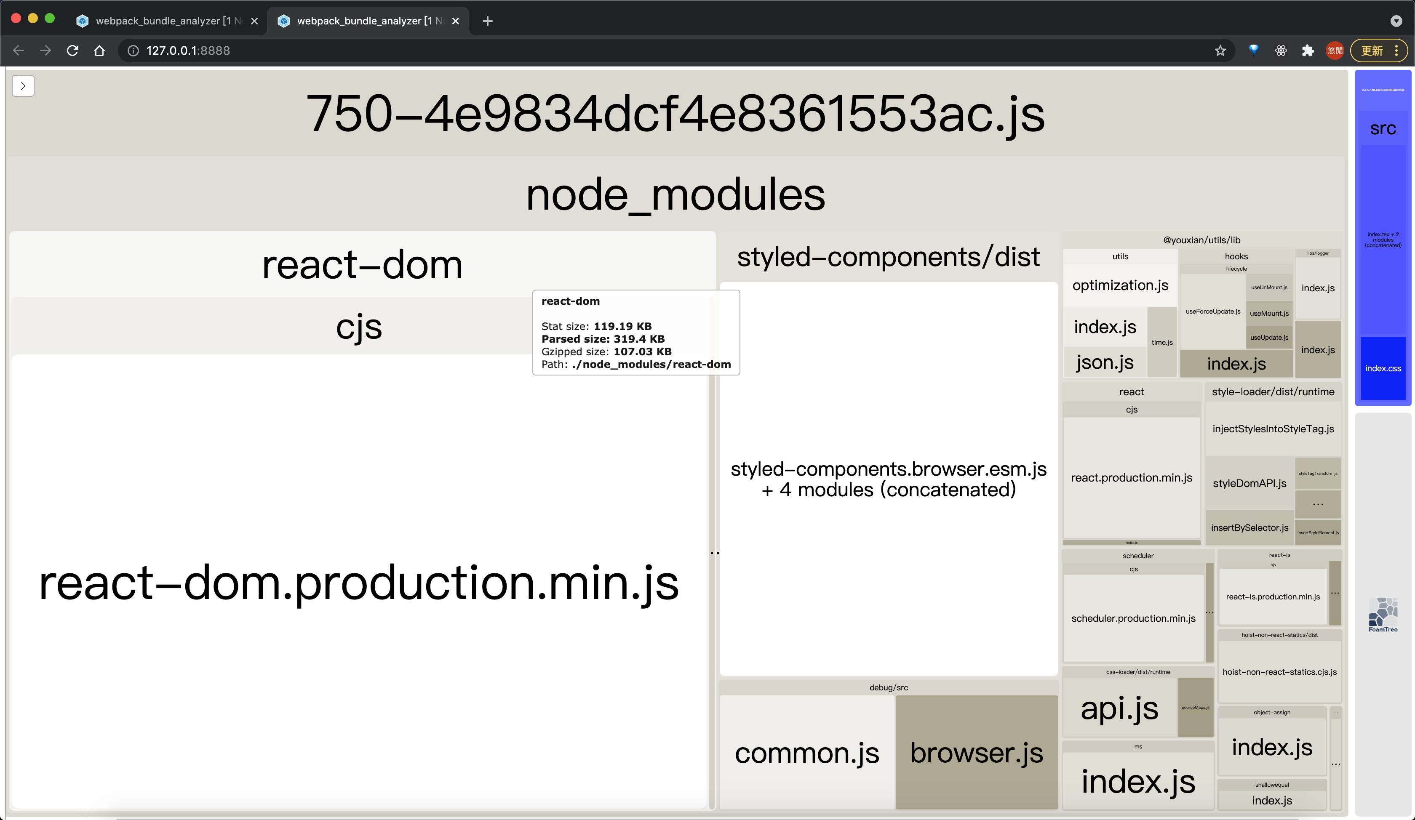Open a new browser tab
The width and height of the screenshot is (1415, 820).
(487, 21)
